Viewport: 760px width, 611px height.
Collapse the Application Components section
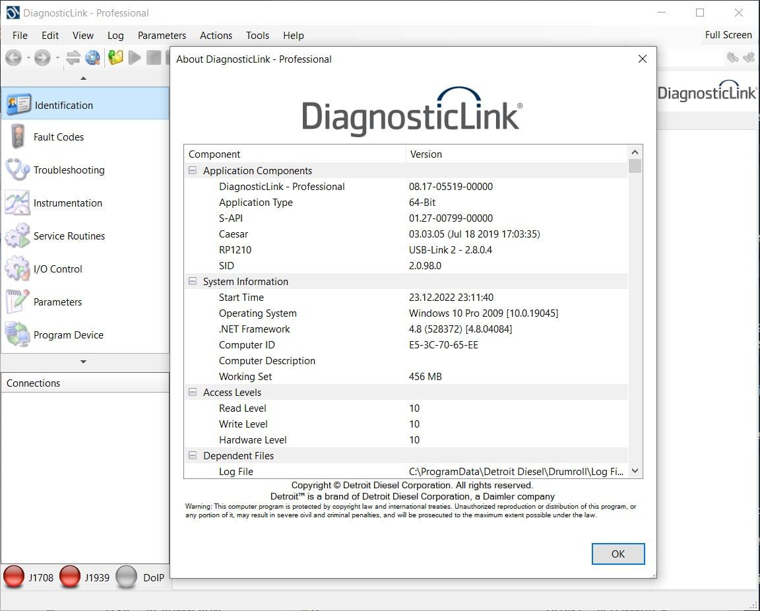pyautogui.click(x=191, y=170)
